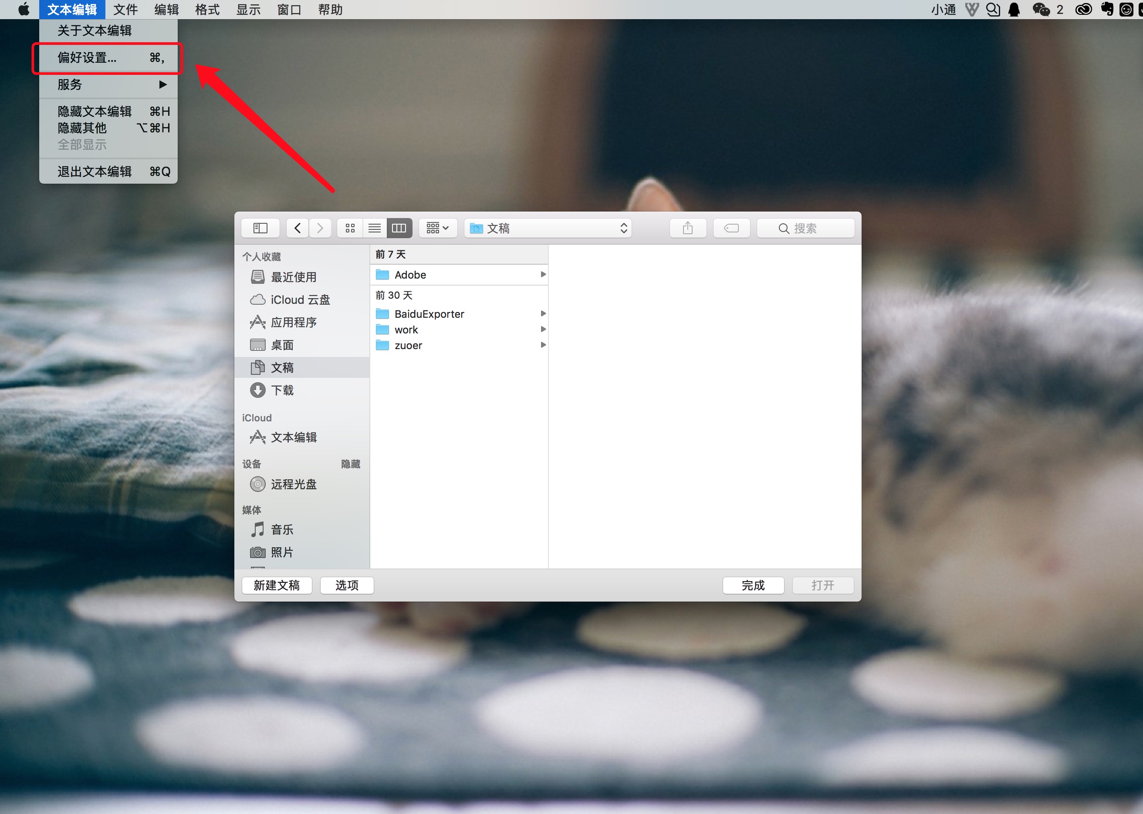Click the Evernote elephant menu bar icon
The height and width of the screenshot is (814, 1143).
tap(1107, 10)
